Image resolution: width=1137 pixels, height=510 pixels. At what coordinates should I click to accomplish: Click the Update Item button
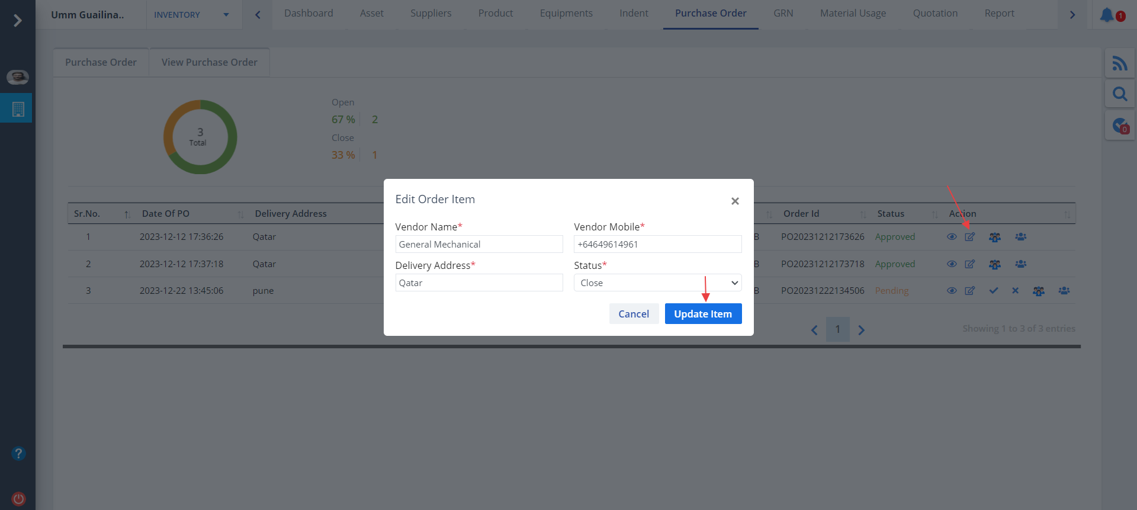703,314
